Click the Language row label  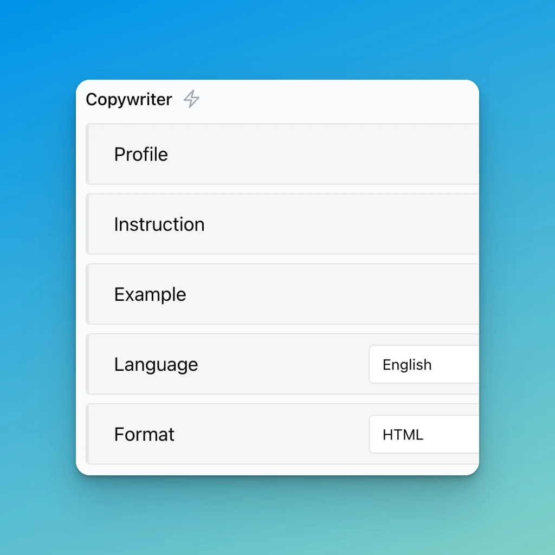pos(156,364)
